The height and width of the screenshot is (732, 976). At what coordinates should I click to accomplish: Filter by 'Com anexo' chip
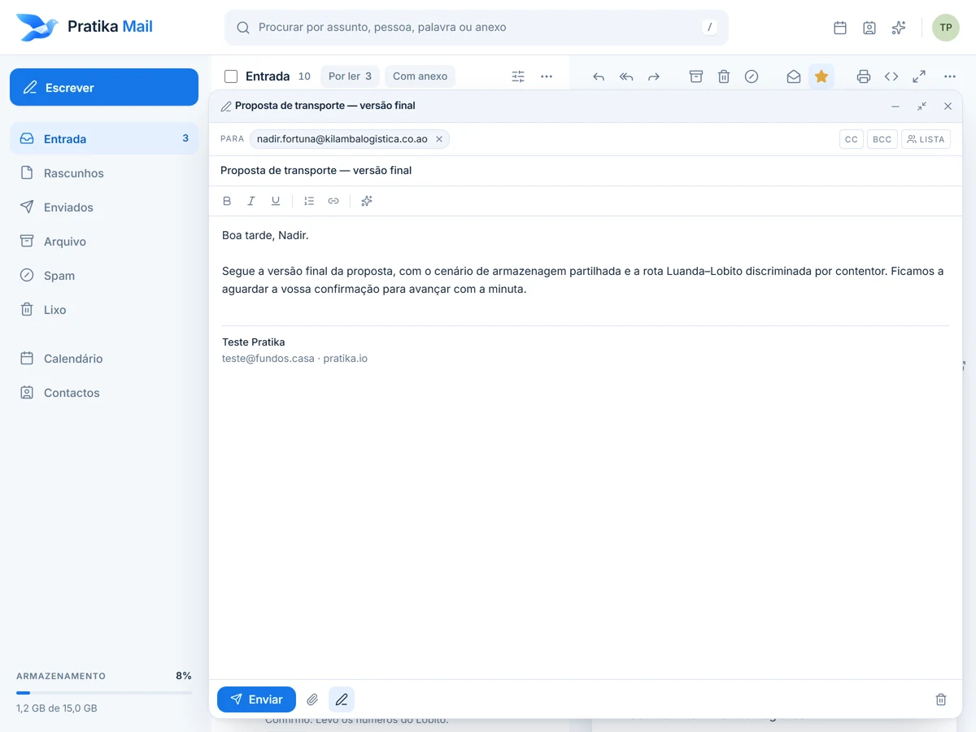420,76
